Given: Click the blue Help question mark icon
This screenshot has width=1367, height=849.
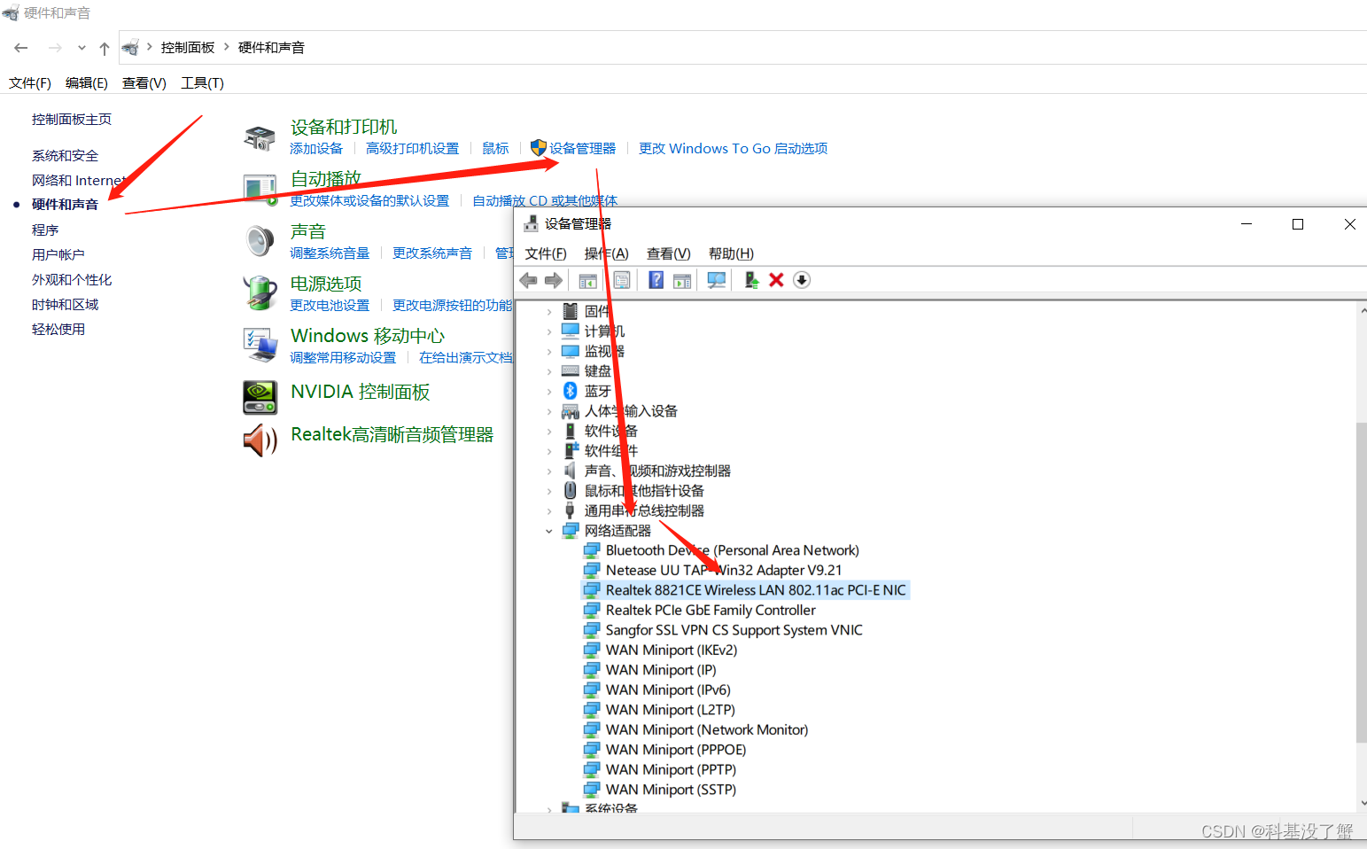Looking at the screenshot, I should 656,280.
